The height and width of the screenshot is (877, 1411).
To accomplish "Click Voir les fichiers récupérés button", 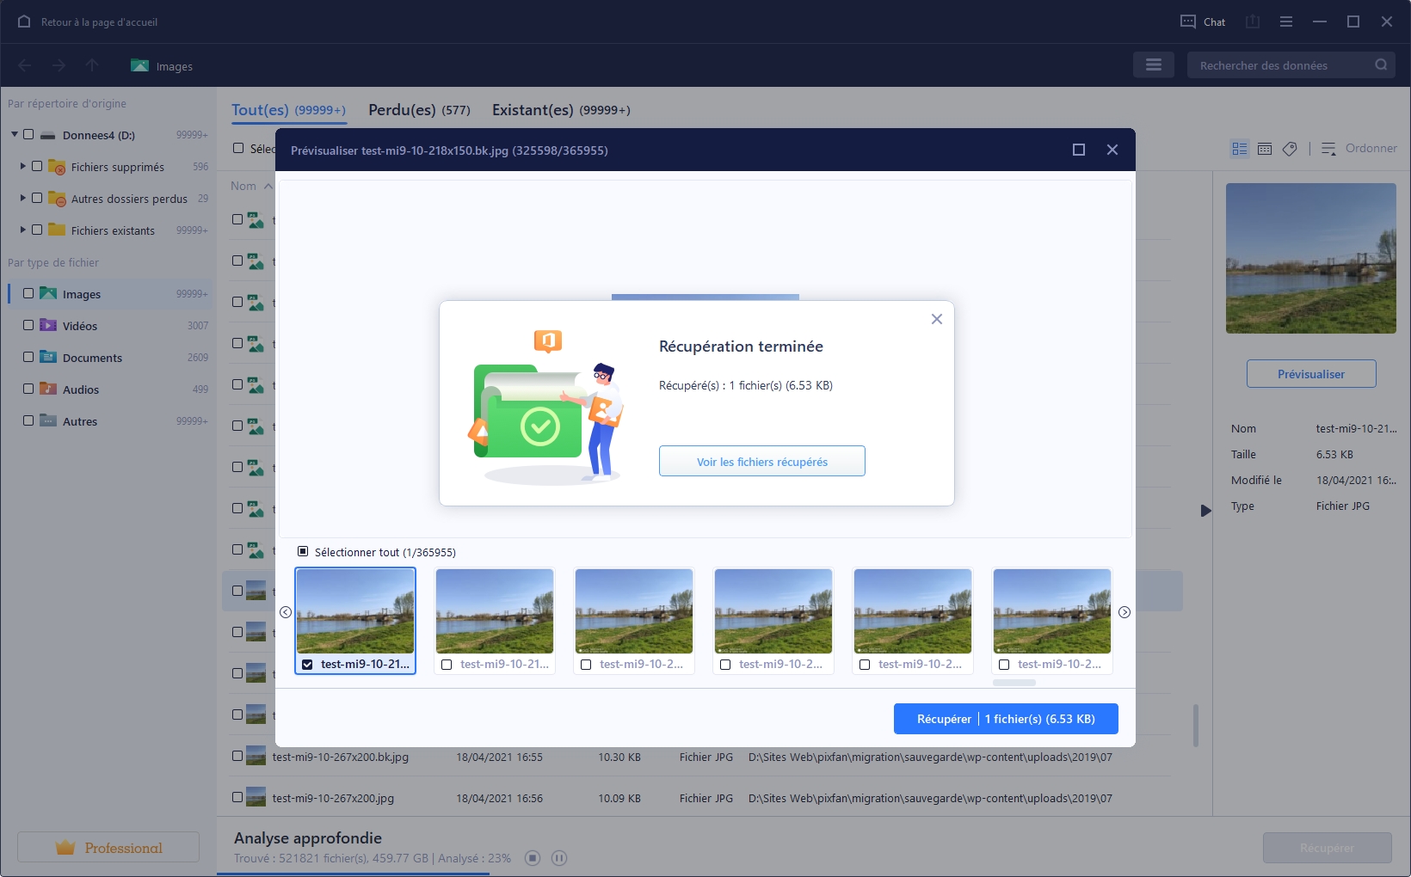I will (761, 462).
